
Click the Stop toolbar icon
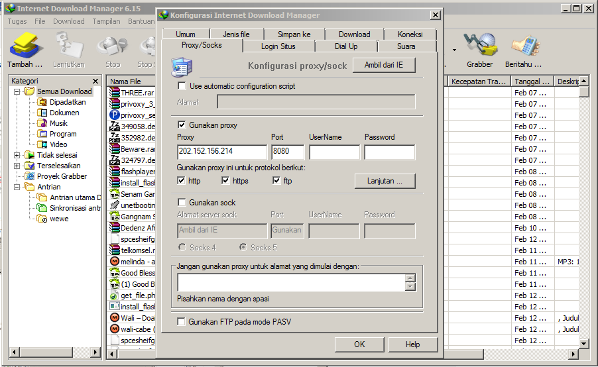click(113, 46)
